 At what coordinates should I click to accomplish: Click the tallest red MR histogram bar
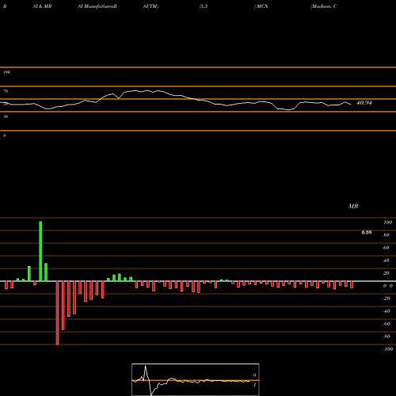coord(57,313)
